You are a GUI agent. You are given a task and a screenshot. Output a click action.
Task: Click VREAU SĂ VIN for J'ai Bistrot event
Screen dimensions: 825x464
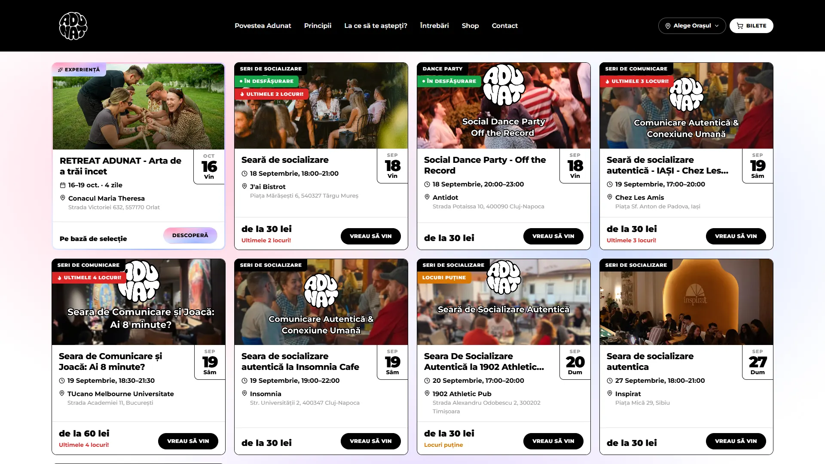371,236
